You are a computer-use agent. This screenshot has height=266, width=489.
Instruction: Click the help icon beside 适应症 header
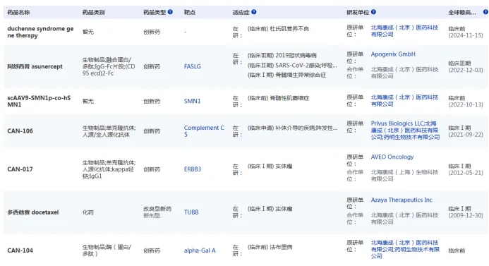point(254,12)
